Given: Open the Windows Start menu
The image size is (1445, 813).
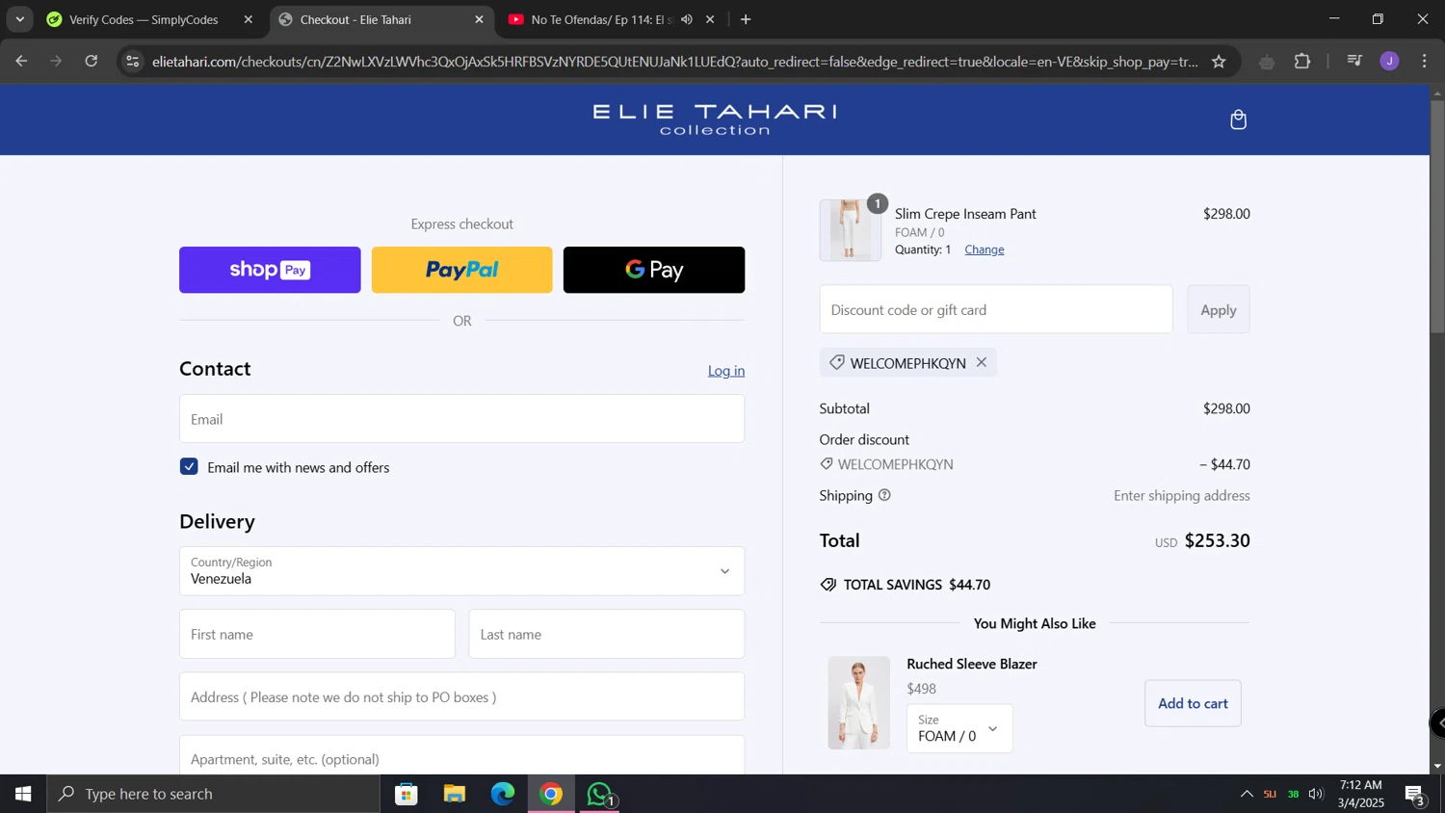Looking at the screenshot, I should coord(23,794).
